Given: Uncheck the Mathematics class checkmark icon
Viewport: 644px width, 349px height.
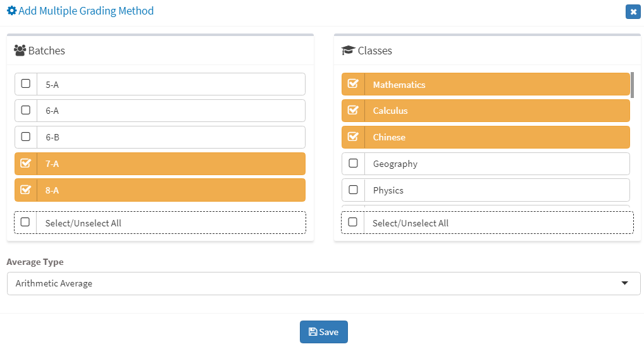Looking at the screenshot, I should [353, 83].
